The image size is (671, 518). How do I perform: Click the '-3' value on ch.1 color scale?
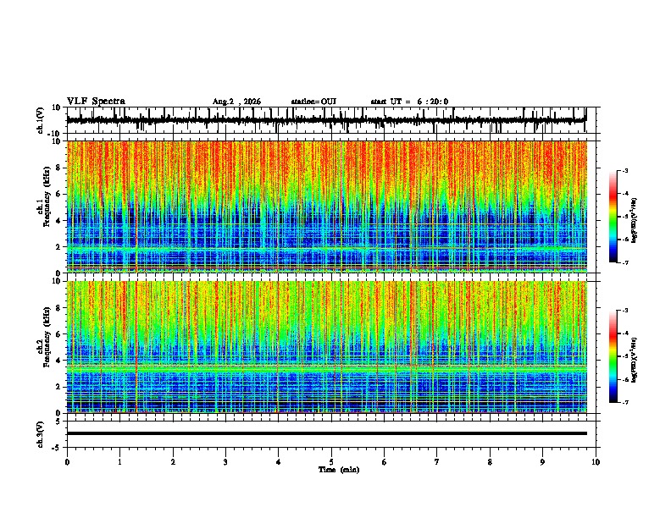(x=625, y=170)
